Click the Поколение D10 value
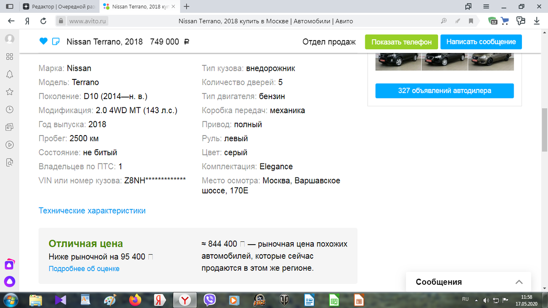Viewport: 548px width, 308px height. [116, 96]
